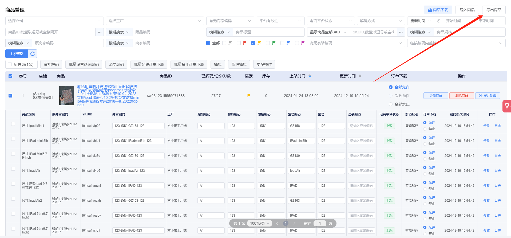Go to the next page arrow in pagination
Screen dimensions: 511x238
pos(294,223)
